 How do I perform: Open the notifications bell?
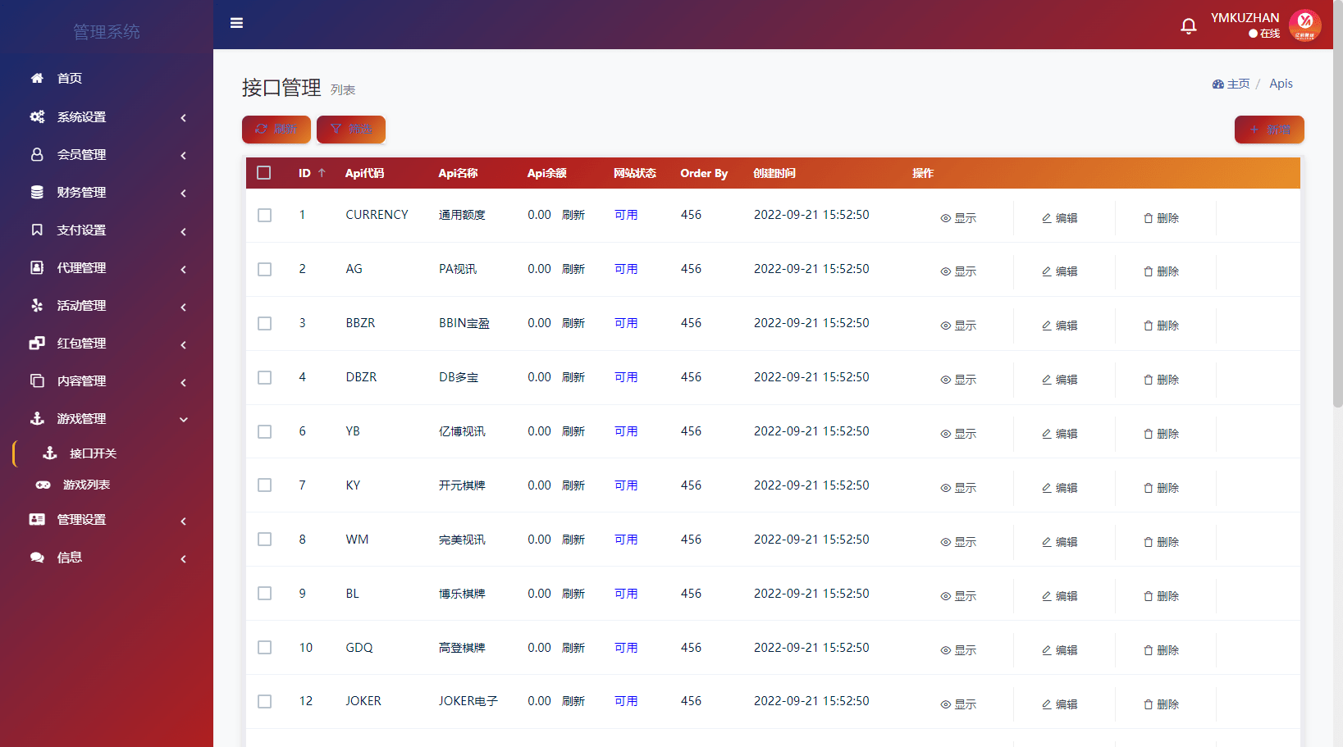pos(1188,26)
